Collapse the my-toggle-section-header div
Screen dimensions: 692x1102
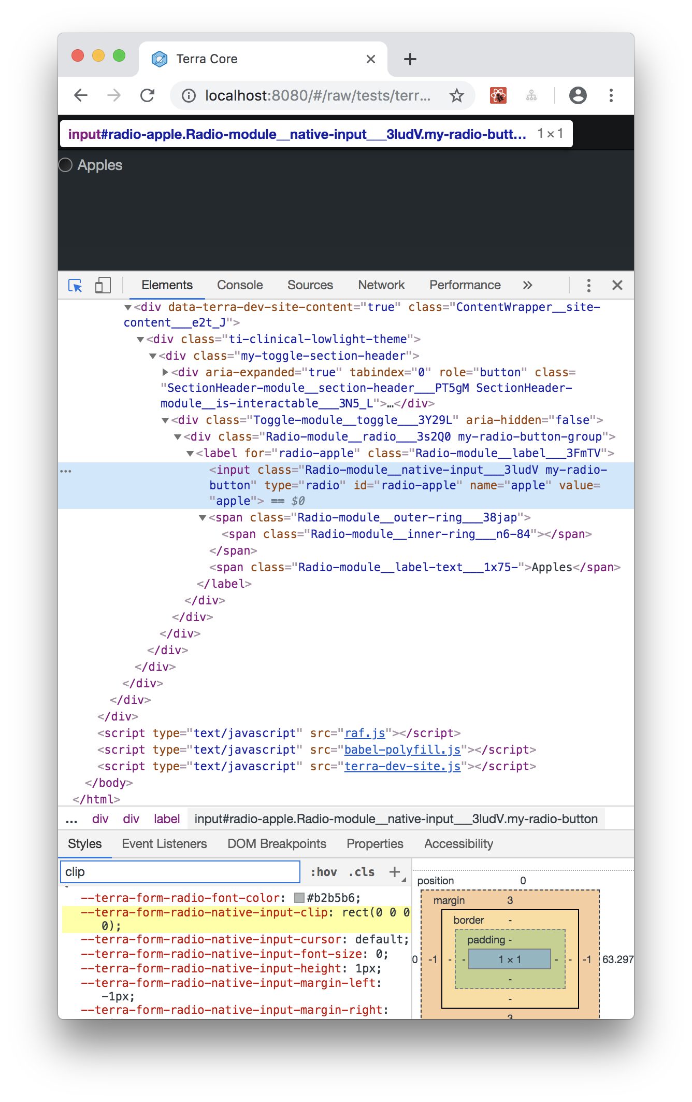pyautogui.click(x=153, y=356)
